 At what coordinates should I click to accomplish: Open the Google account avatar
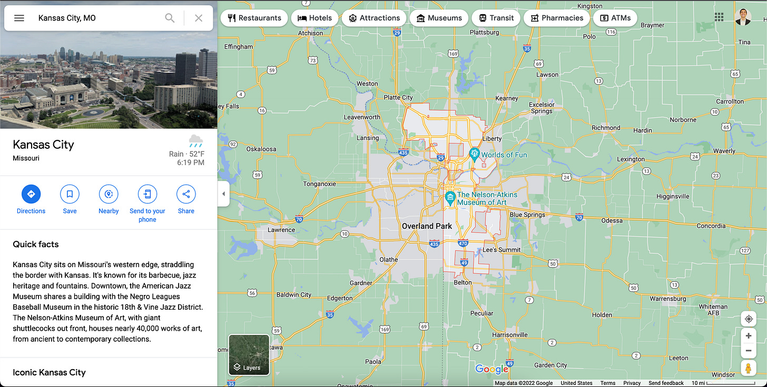tap(743, 17)
